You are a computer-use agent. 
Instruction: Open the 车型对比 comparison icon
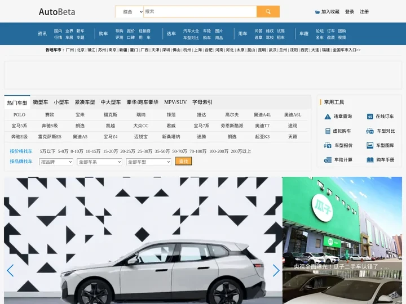tap(370, 131)
